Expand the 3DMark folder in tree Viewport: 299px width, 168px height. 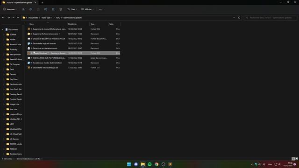point(4,35)
